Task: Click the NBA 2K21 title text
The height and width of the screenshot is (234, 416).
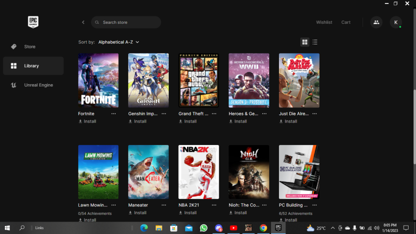Action: [188, 205]
